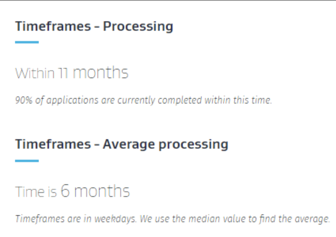336x237 pixels.
Task: Select the '11' number in processing time
Action: tap(63, 73)
